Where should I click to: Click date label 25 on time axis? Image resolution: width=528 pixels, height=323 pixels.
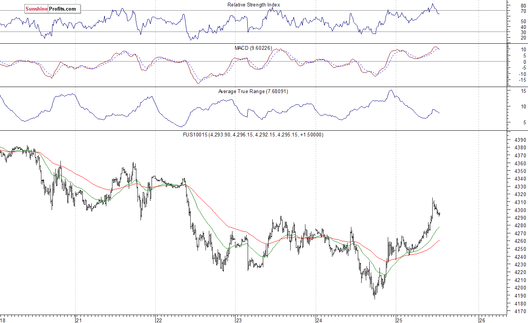pos(400,320)
